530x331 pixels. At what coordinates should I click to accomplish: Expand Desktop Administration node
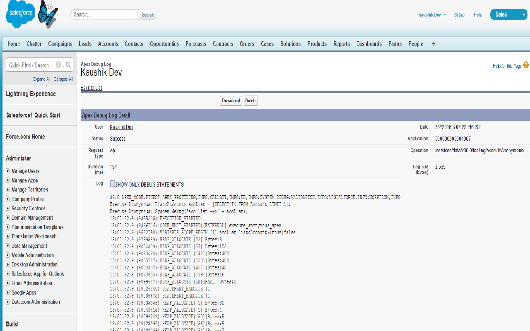[8, 264]
